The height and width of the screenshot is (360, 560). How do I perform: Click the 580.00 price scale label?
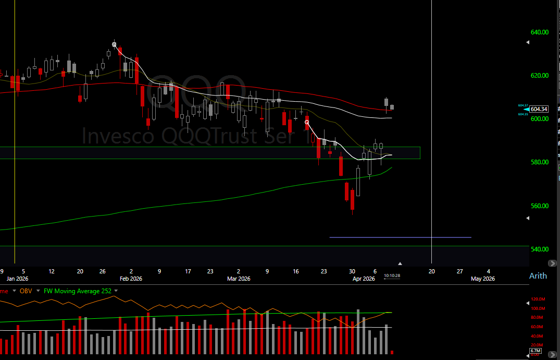coord(540,162)
